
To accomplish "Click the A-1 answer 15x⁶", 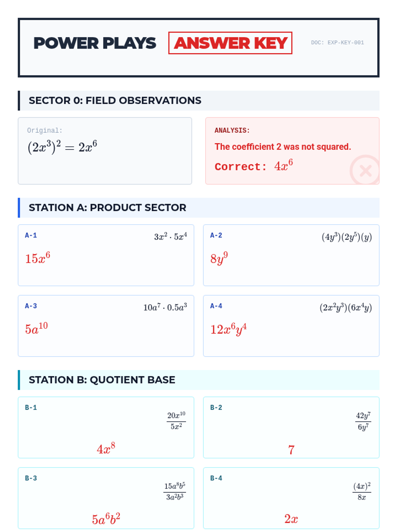I will [x=38, y=258].
